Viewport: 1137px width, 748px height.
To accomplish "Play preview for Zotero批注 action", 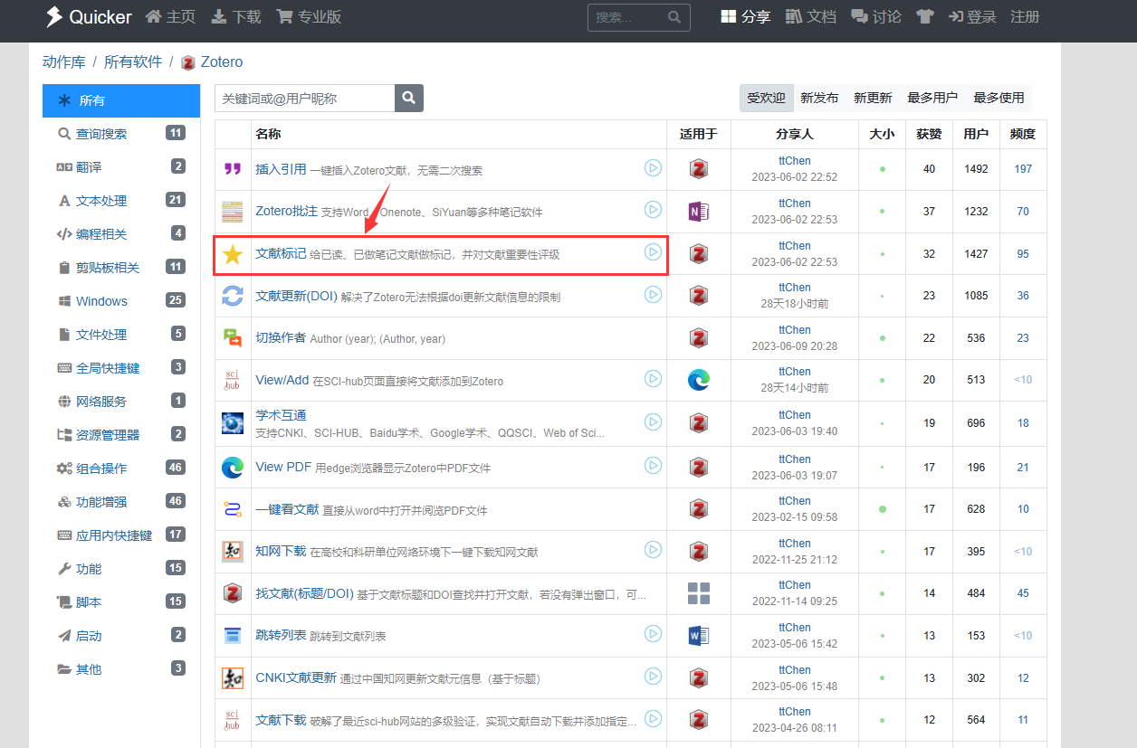I will [x=653, y=210].
